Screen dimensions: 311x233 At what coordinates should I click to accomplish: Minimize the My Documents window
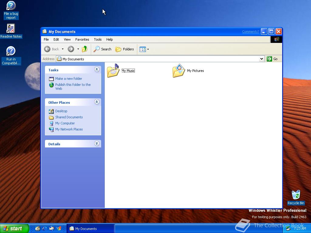[264, 32]
